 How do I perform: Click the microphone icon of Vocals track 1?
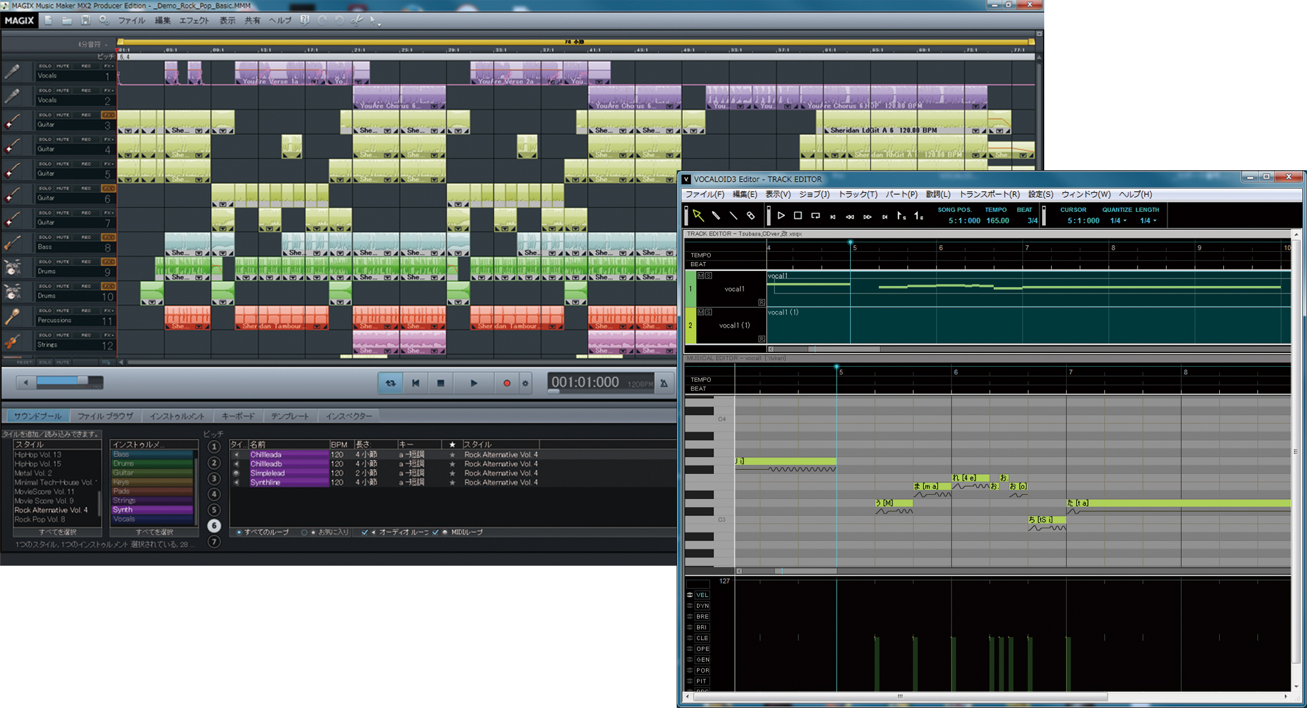(x=12, y=71)
